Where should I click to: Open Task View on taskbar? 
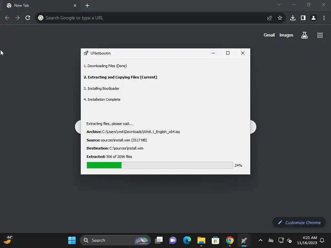point(159,240)
